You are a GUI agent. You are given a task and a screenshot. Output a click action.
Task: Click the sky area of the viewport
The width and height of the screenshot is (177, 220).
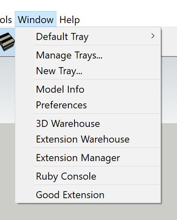(169, 90)
